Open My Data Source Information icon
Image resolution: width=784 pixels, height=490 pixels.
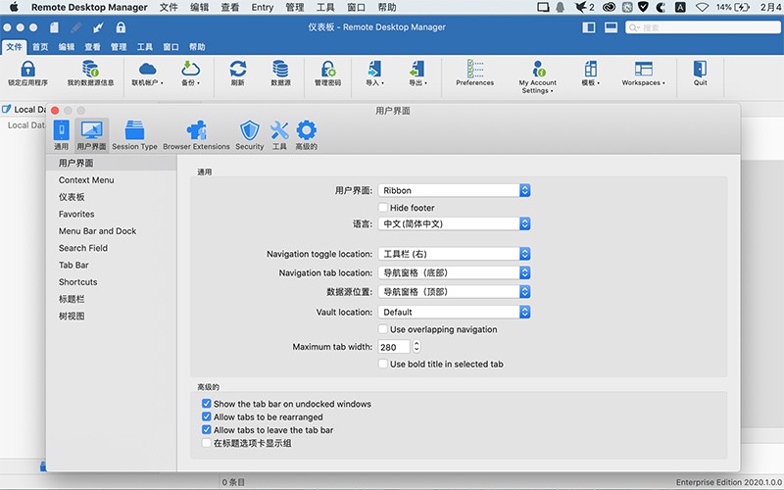pos(90,69)
